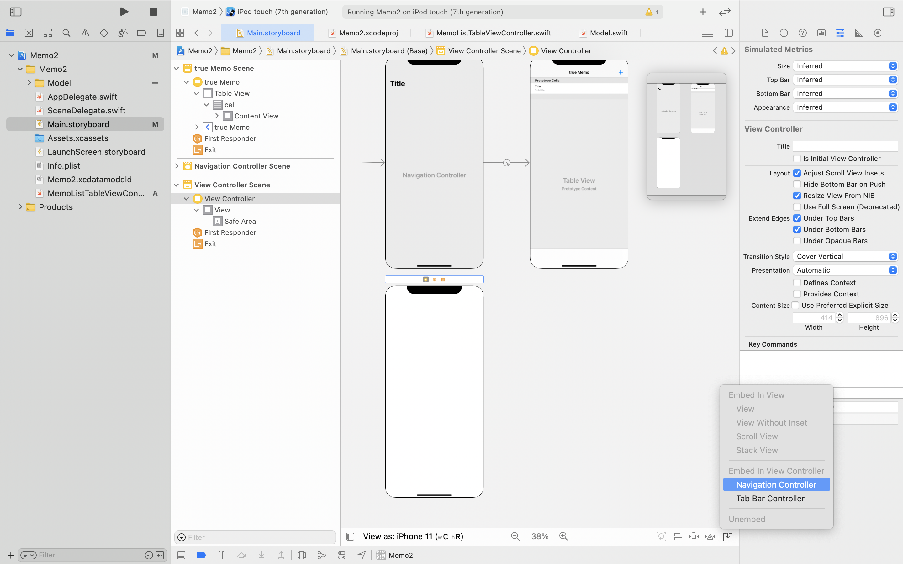903x564 pixels.
Task: Zoom out on storyboard canvas
Action: click(x=515, y=536)
